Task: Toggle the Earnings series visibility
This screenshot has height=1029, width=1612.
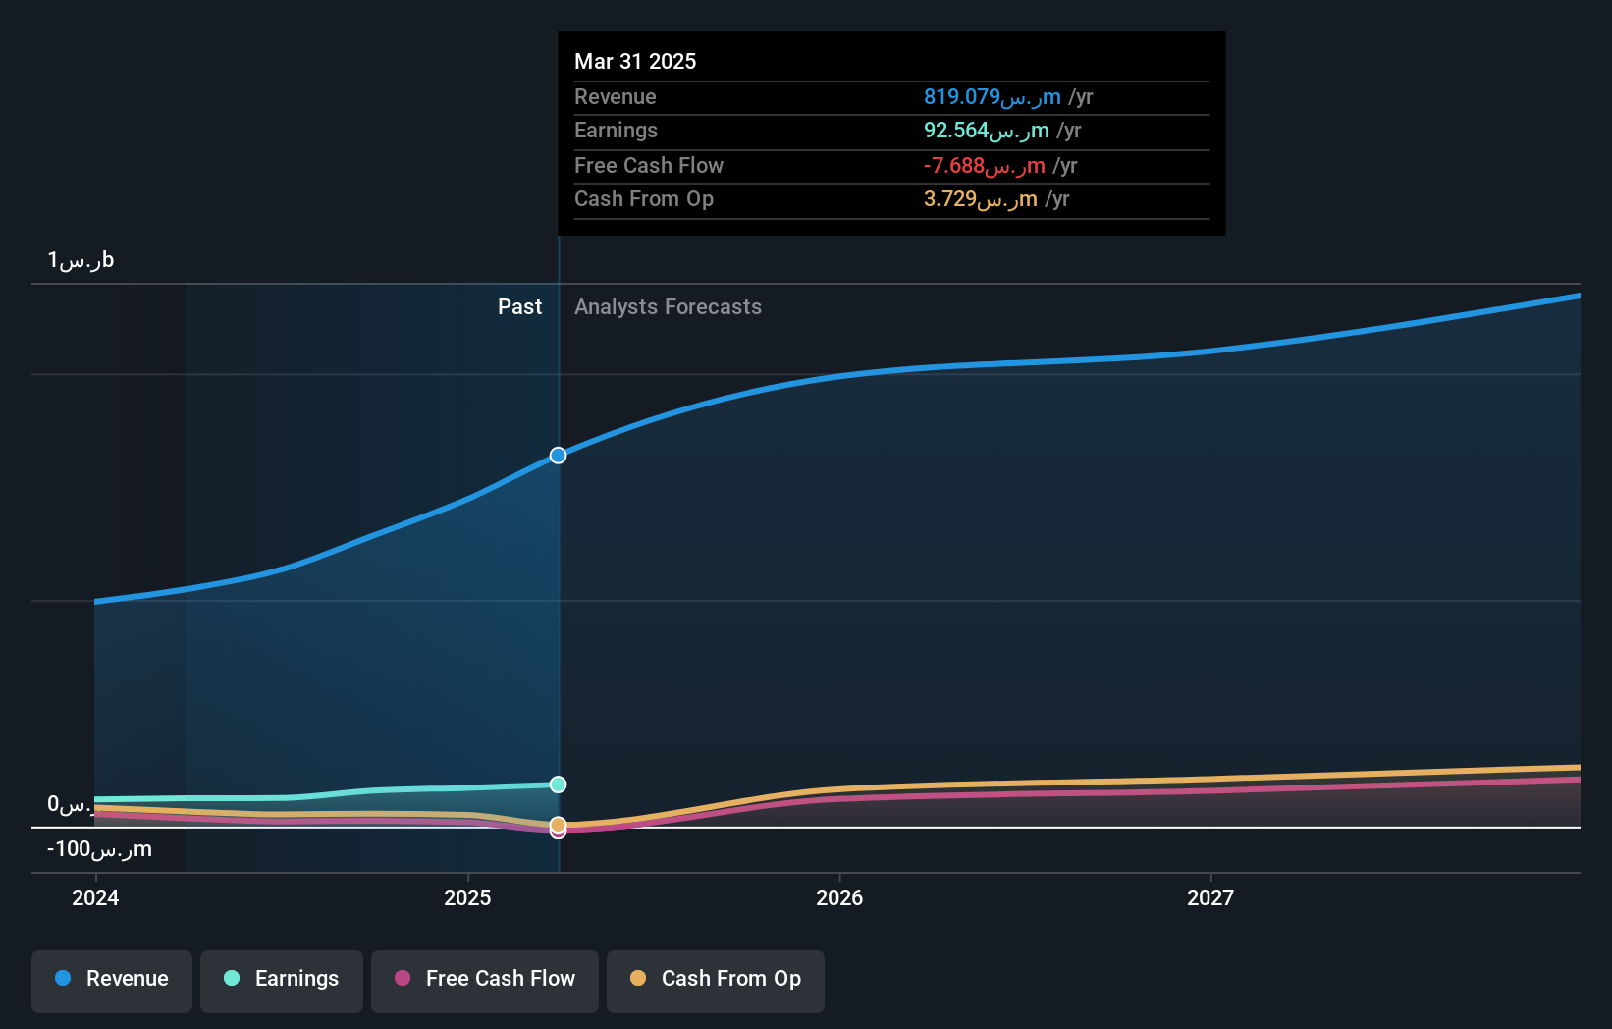Action: 281,981
